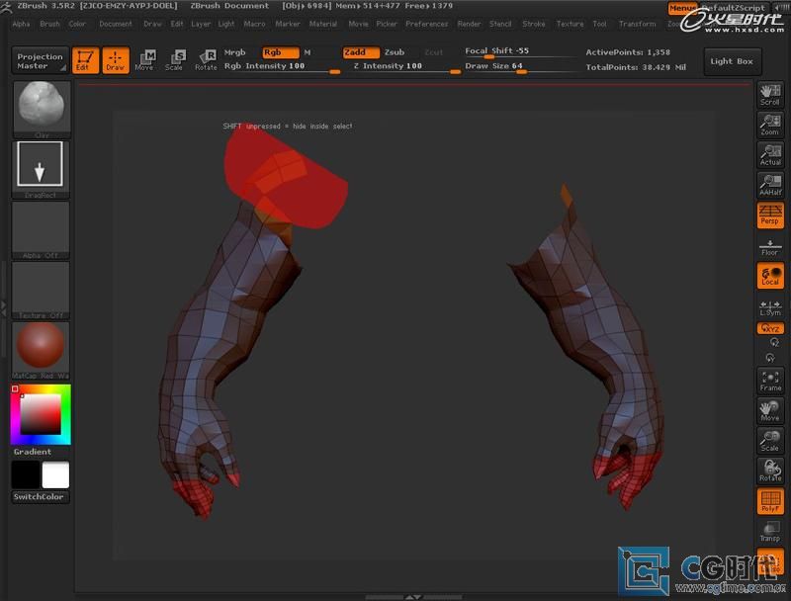
Task: Open the Projection Master button
Action: (40, 61)
